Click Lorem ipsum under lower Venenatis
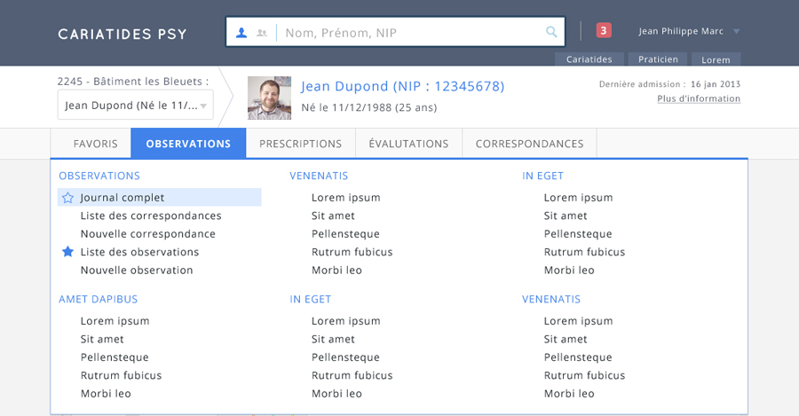 click(x=578, y=321)
